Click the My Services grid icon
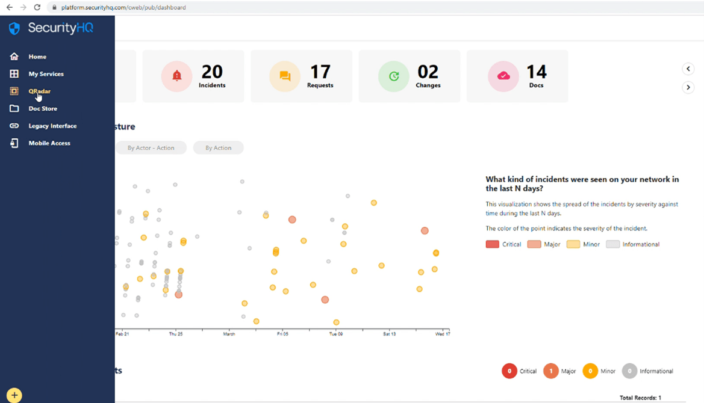 point(14,74)
